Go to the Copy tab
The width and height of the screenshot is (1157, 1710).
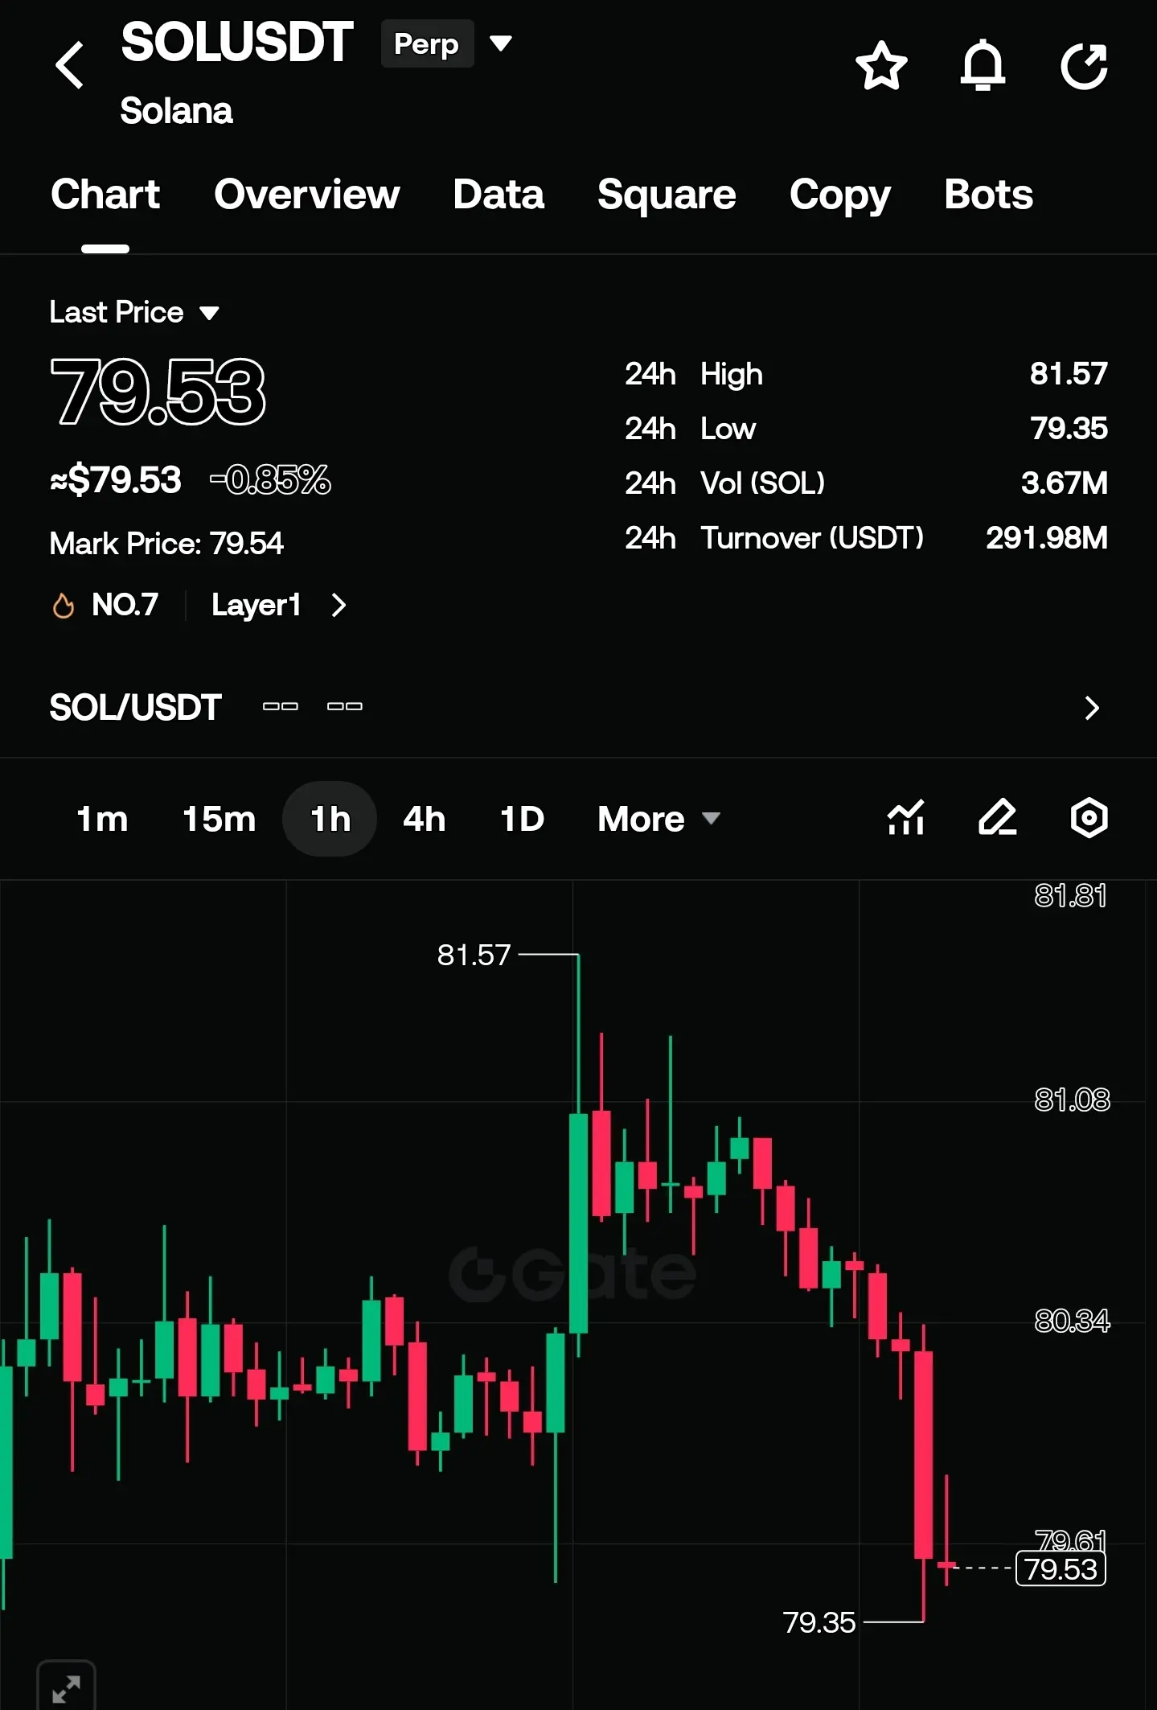pos(840,196)
